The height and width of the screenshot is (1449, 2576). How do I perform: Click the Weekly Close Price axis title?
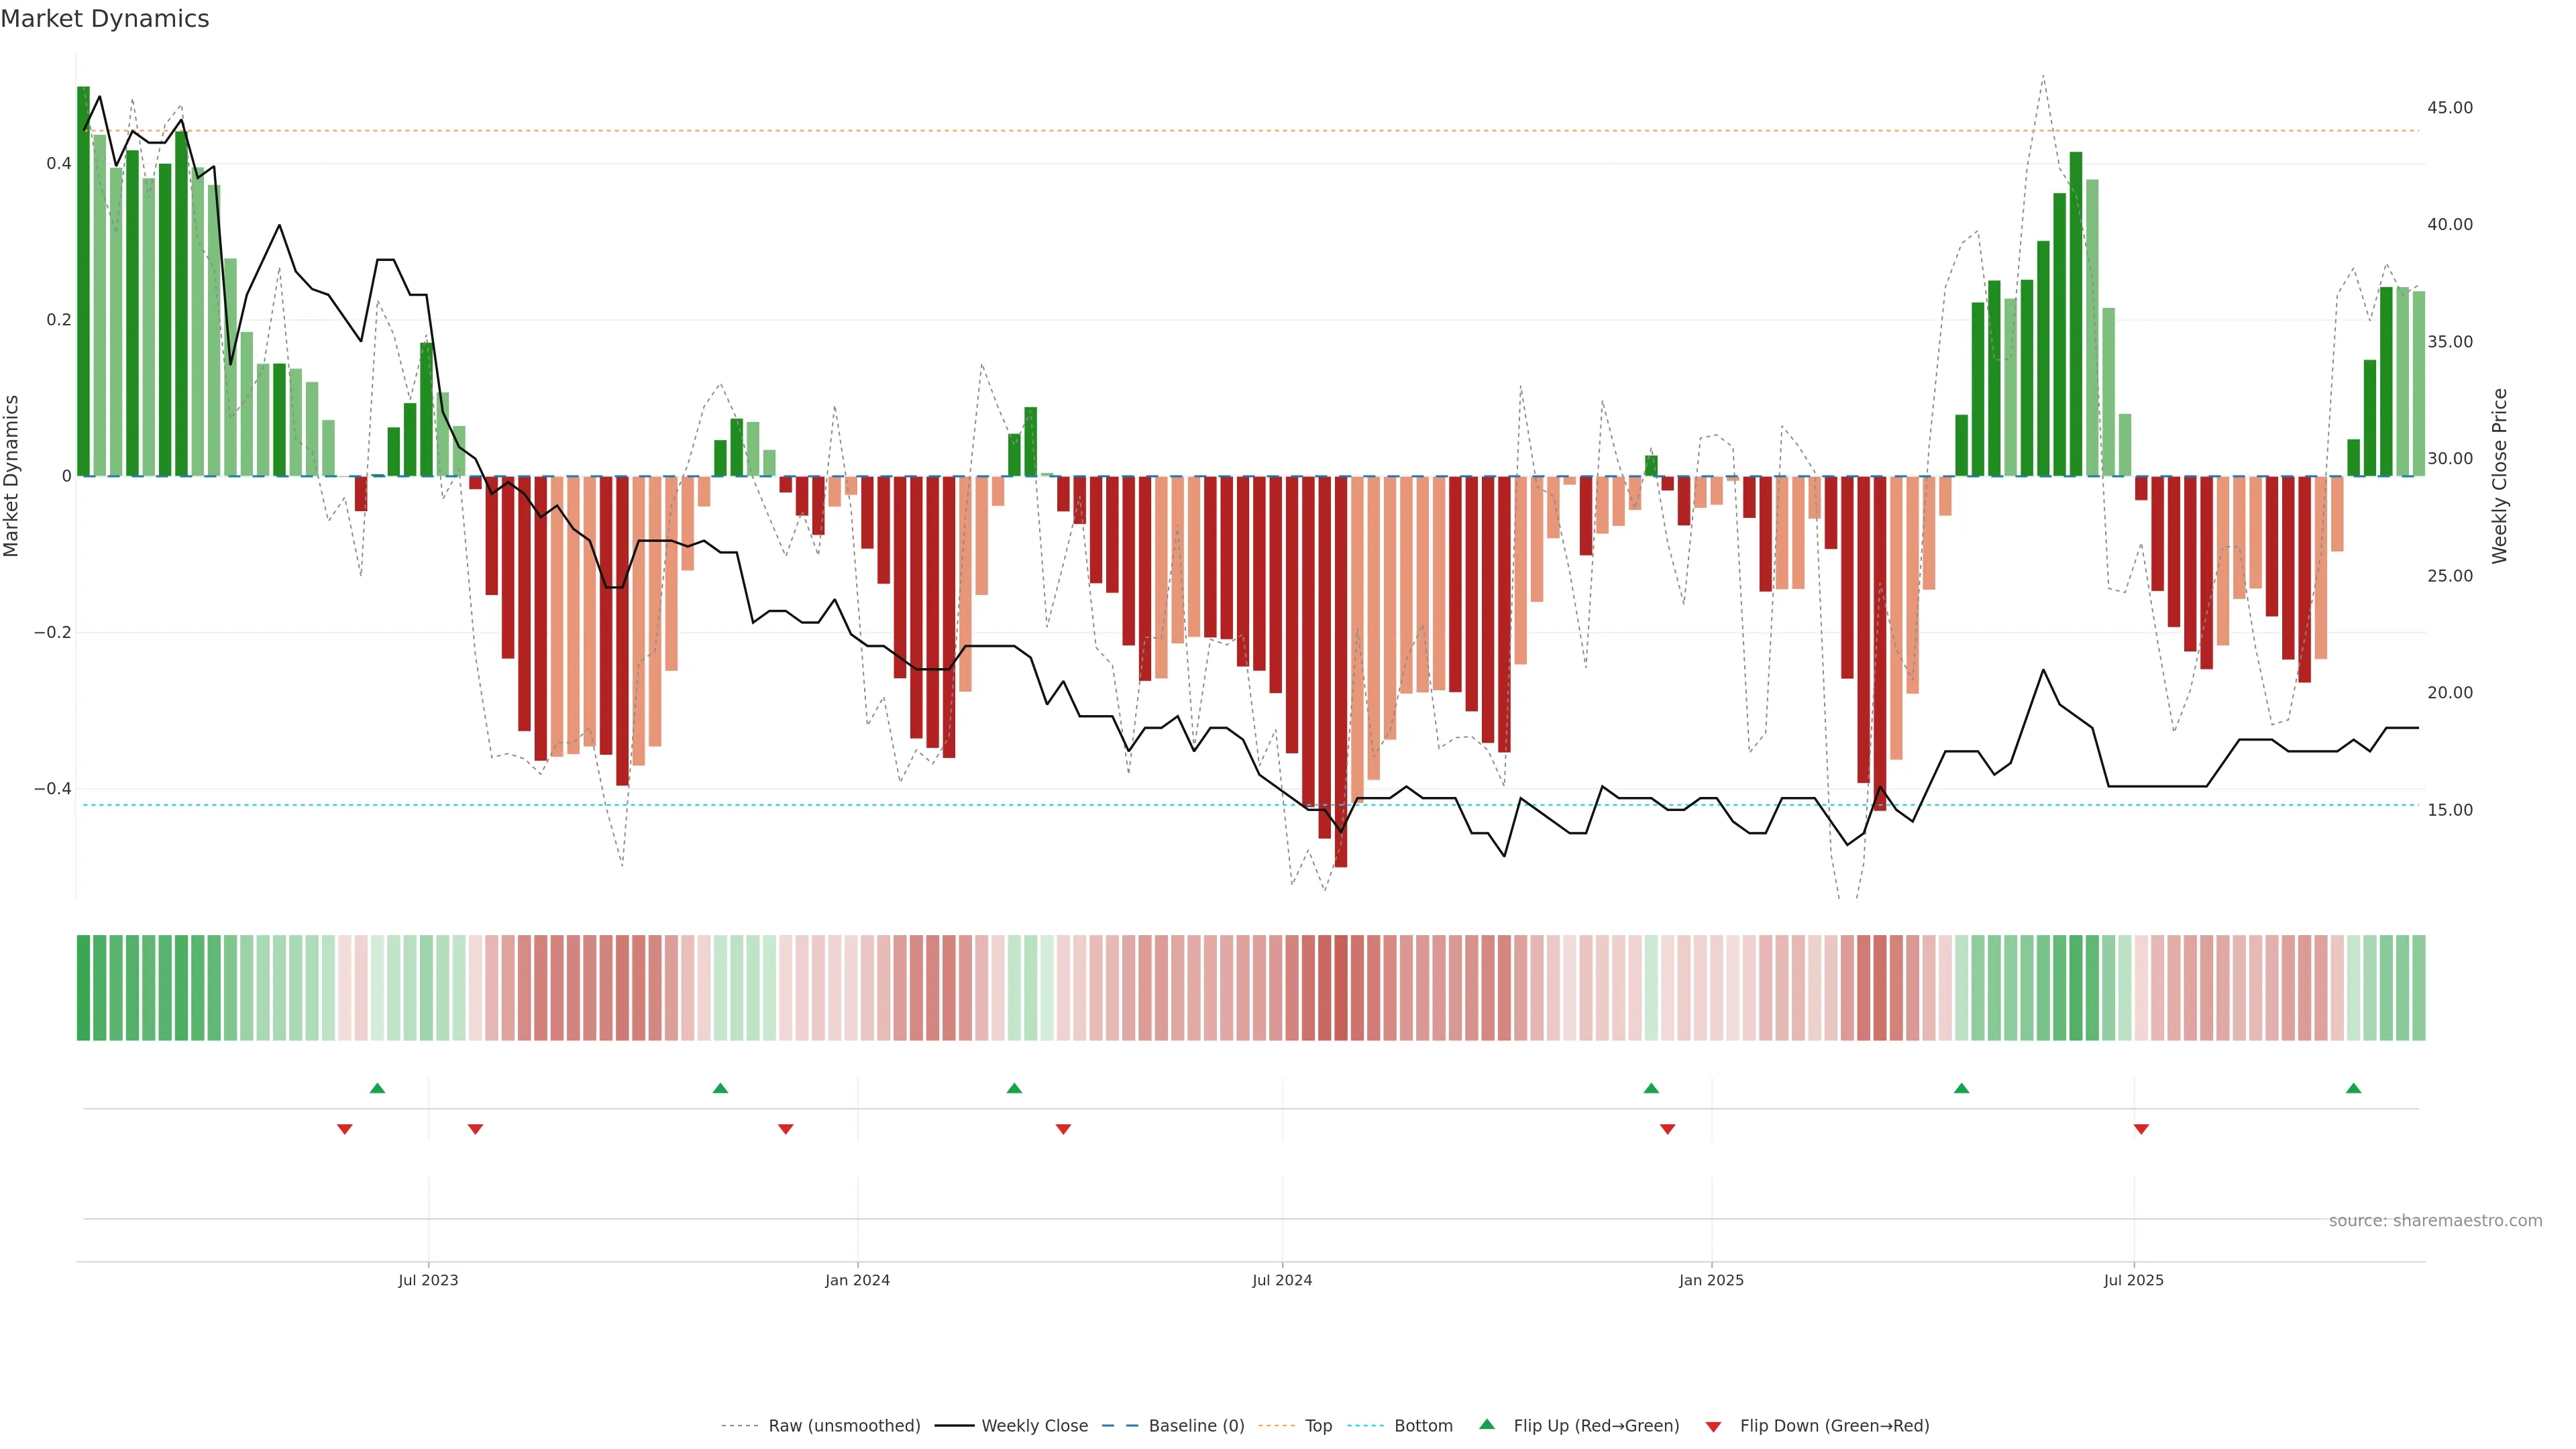click(x=2500, y=476)
